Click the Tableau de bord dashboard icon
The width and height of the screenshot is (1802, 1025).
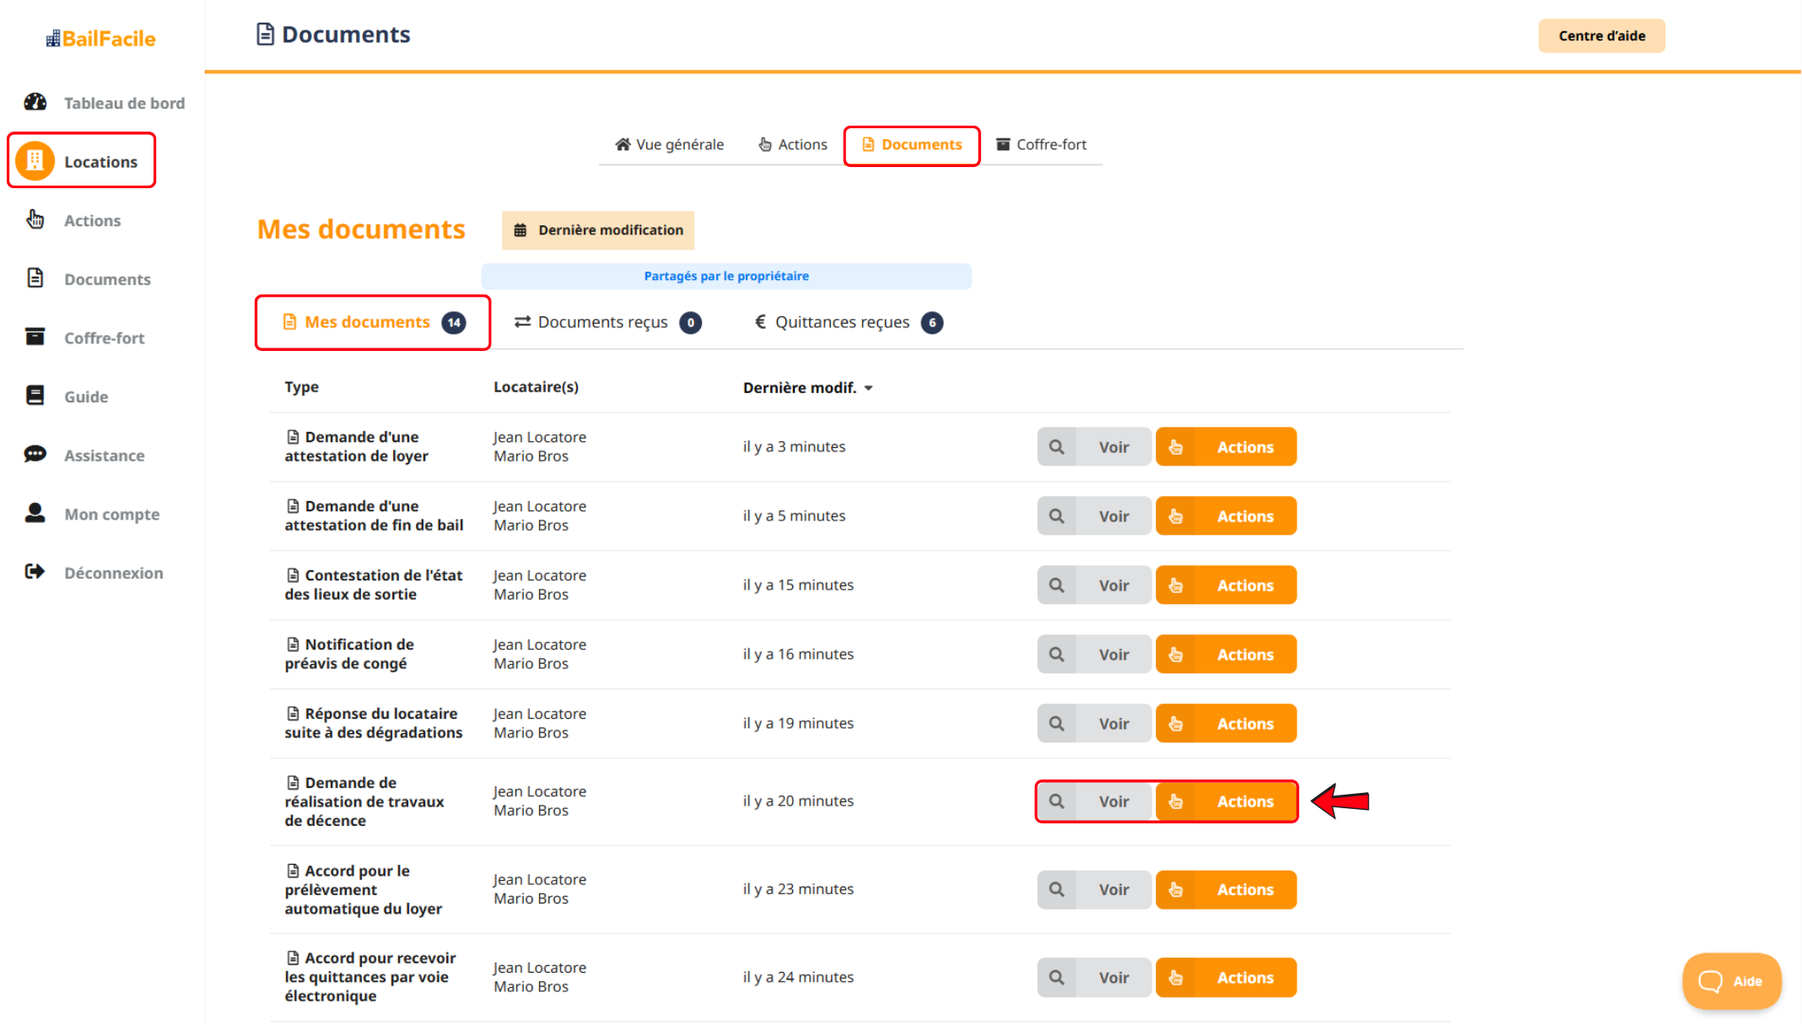[35, 102]
